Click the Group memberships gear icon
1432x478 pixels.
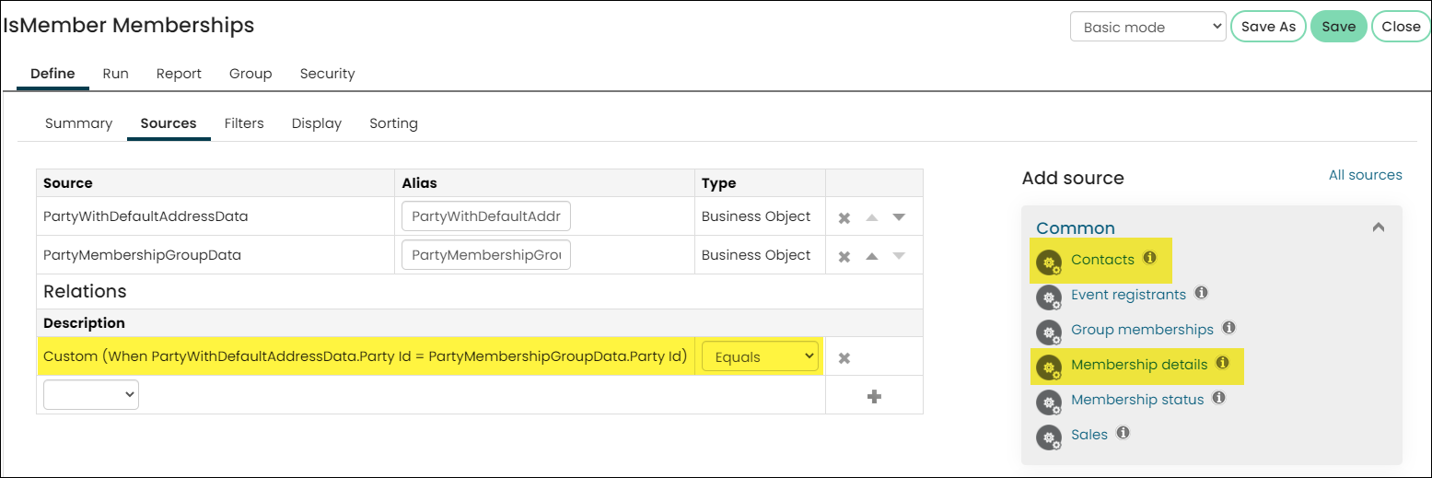[1049, 332]
